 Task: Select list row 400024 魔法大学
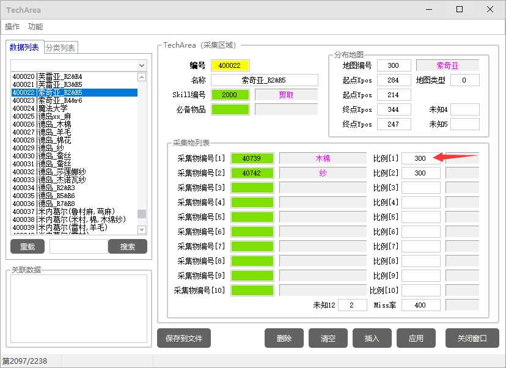74,108
